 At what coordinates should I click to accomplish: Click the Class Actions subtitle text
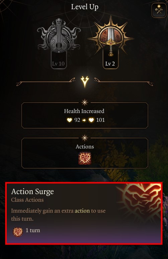coord(27,200)
